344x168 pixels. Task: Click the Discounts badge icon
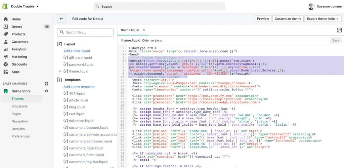(x=6, y=64)
